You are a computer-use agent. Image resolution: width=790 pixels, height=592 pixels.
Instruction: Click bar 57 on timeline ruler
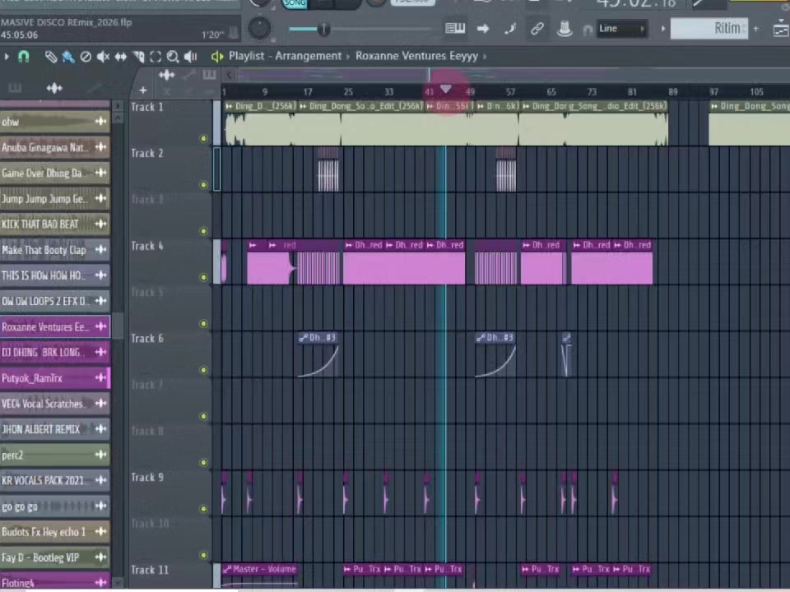coord(510,91)
